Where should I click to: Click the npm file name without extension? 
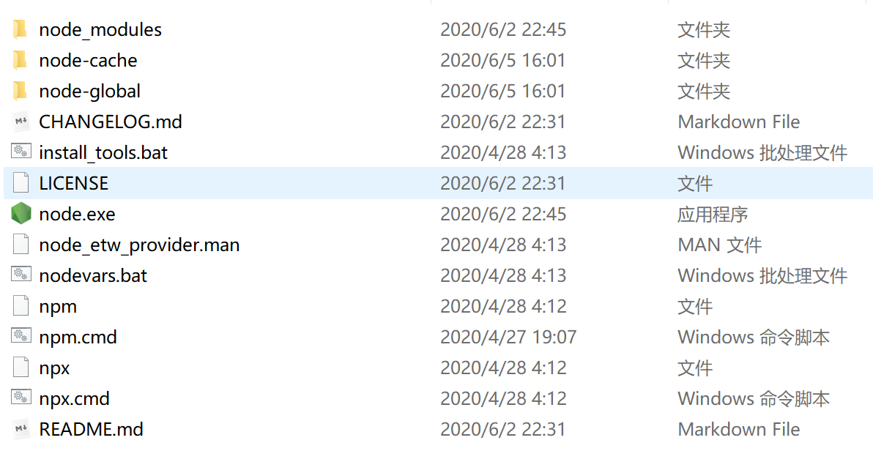tap(58, 307)
